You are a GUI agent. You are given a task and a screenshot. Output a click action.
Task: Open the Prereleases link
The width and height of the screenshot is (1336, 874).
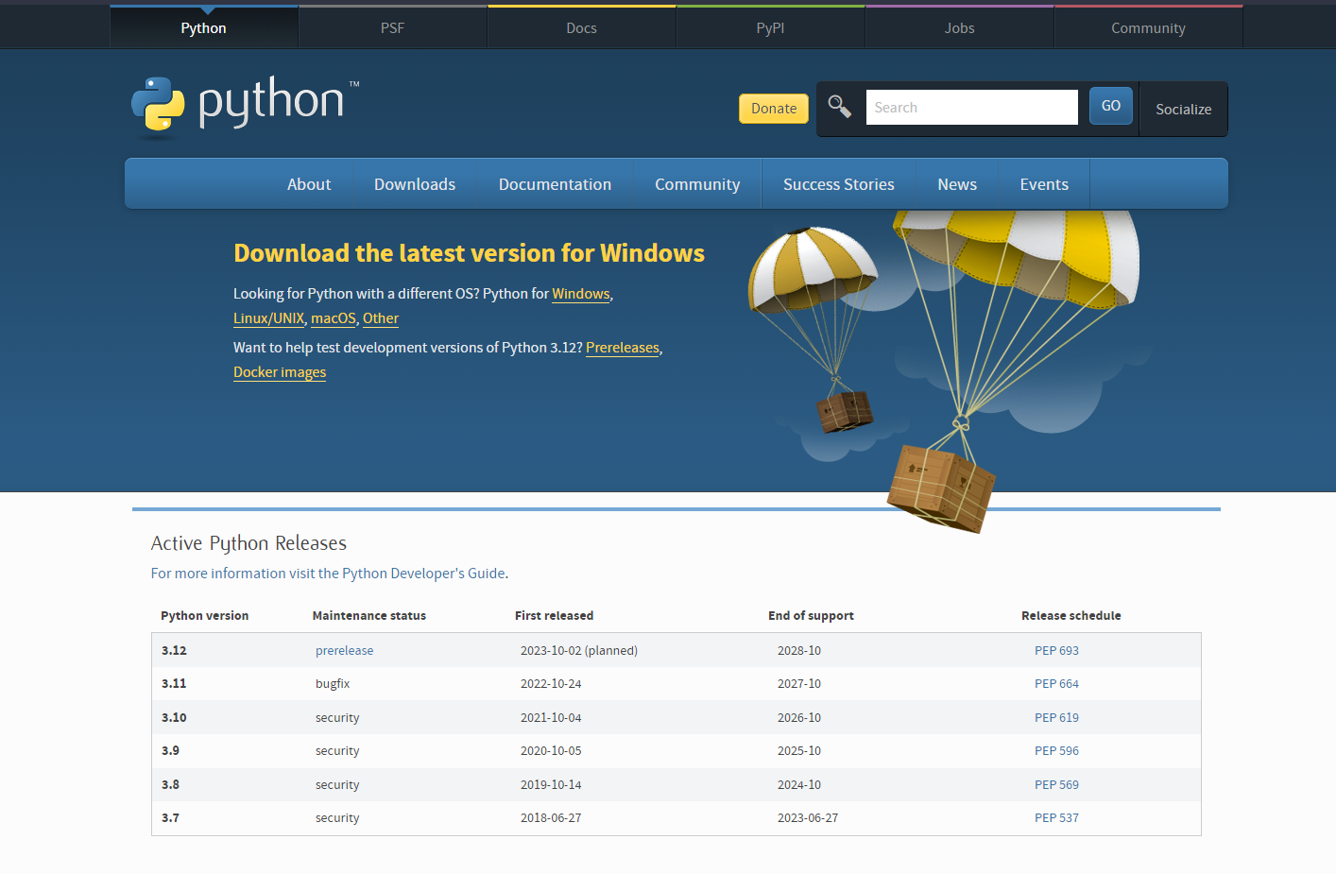click(623, 348)
